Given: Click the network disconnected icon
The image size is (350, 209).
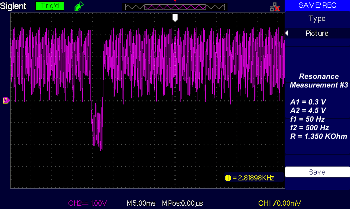Looking at the screenshot, I should pyautogui.click(x=275, y=7).
